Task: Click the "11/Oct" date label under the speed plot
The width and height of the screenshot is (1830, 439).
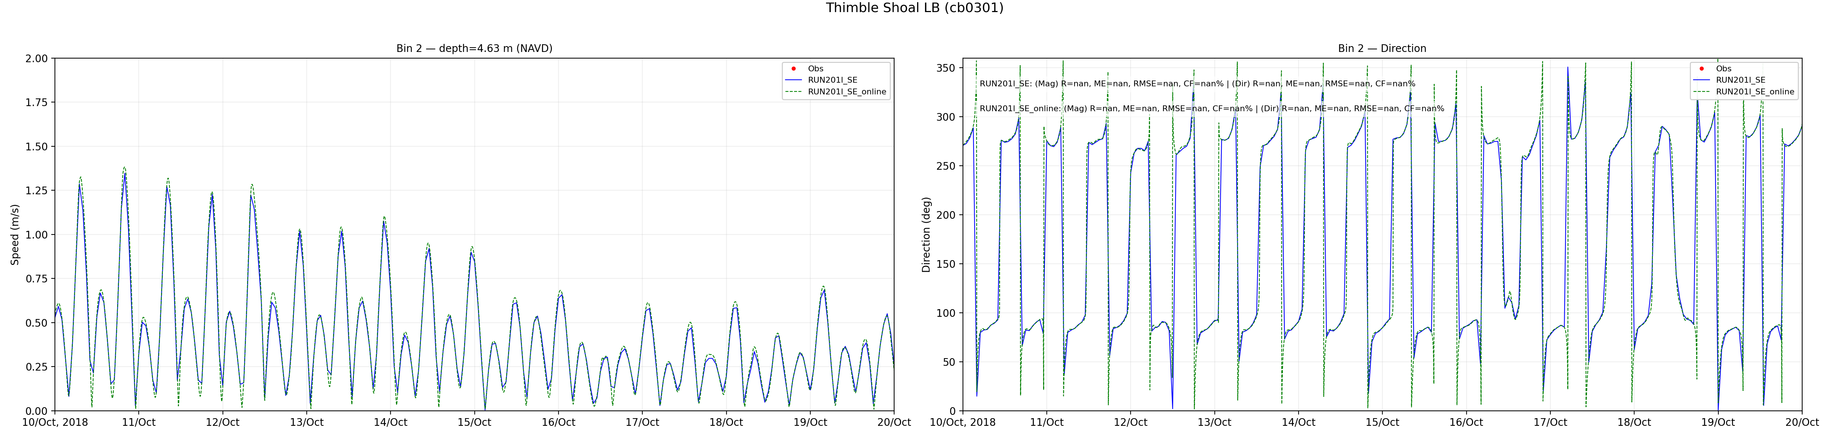Action: click(138, 423)
